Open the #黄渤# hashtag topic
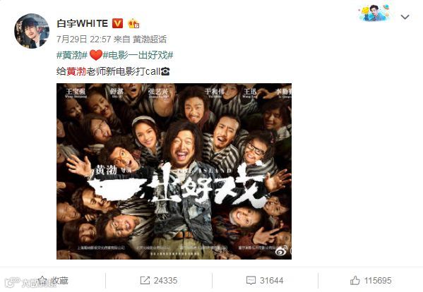423x292 pixels. point(72,55)
